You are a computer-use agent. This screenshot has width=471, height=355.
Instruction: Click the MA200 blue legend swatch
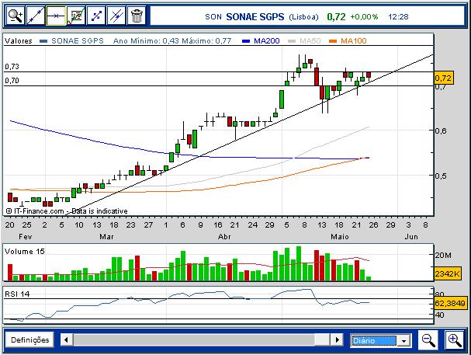click(246, 41)
